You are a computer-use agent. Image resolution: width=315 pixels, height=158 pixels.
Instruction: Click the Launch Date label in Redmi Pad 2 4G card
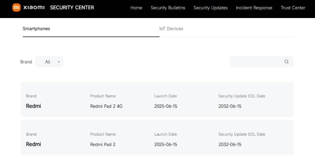(x=166, y=96)
